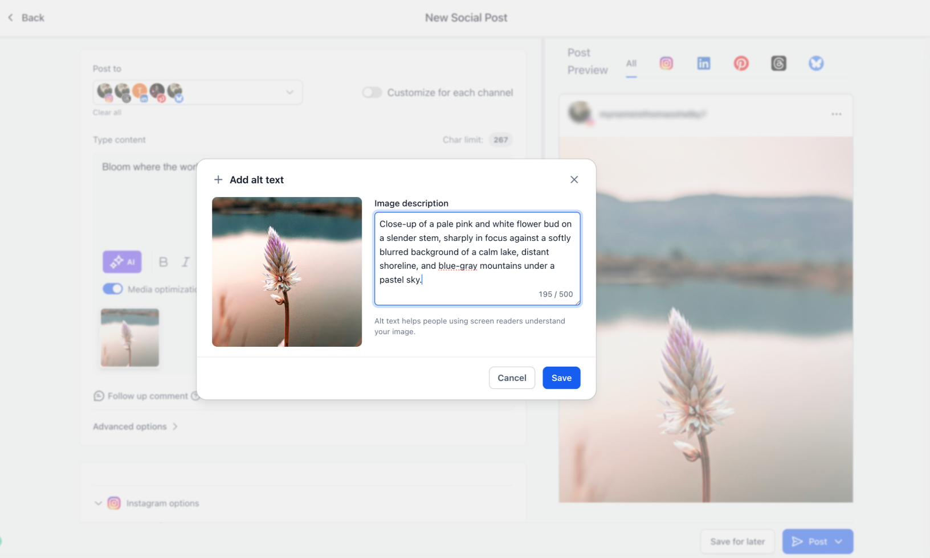Show the Bluesky post preview

coord(816,63)
